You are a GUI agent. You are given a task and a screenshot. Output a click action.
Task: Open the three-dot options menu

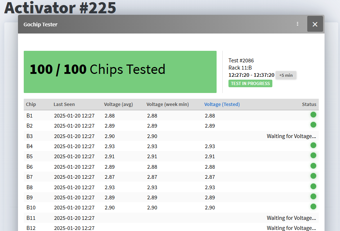[297, 24]
